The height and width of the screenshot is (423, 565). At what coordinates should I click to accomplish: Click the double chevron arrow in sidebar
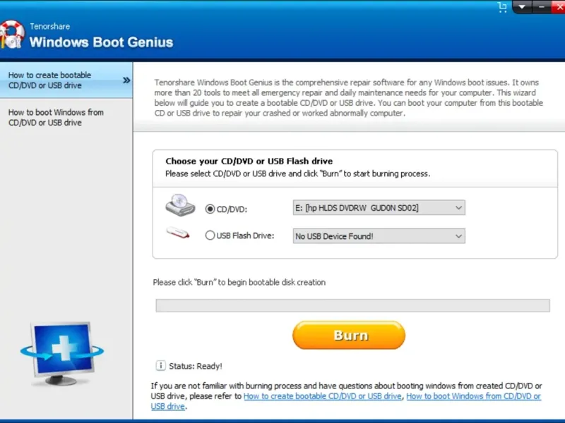(126, 80)
